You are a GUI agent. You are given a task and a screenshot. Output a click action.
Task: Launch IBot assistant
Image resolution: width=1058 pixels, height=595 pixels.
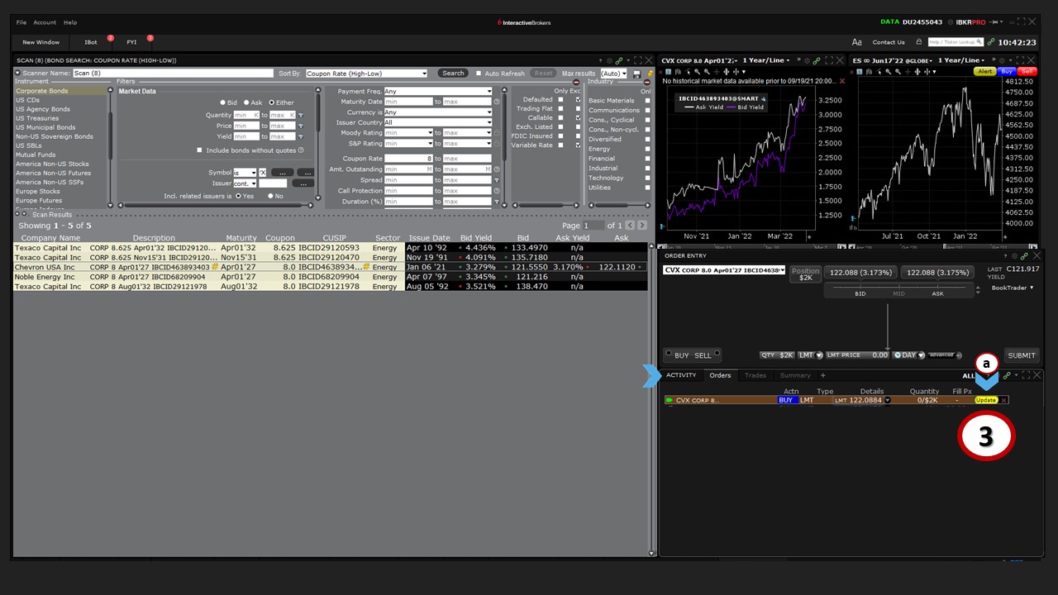[91, 42]
